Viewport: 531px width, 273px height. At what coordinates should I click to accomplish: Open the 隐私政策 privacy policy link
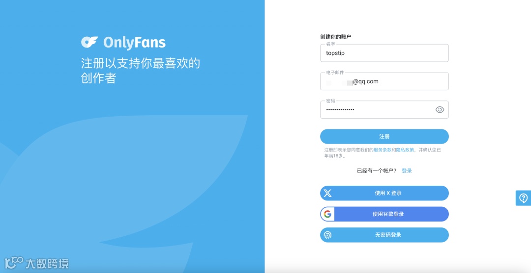(405, 150)
